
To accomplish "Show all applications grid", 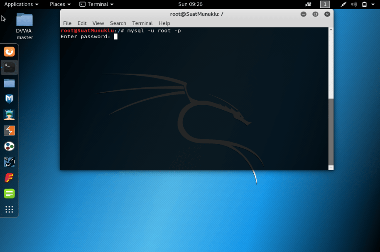I will pyautogui.click(x=9, y=209).
